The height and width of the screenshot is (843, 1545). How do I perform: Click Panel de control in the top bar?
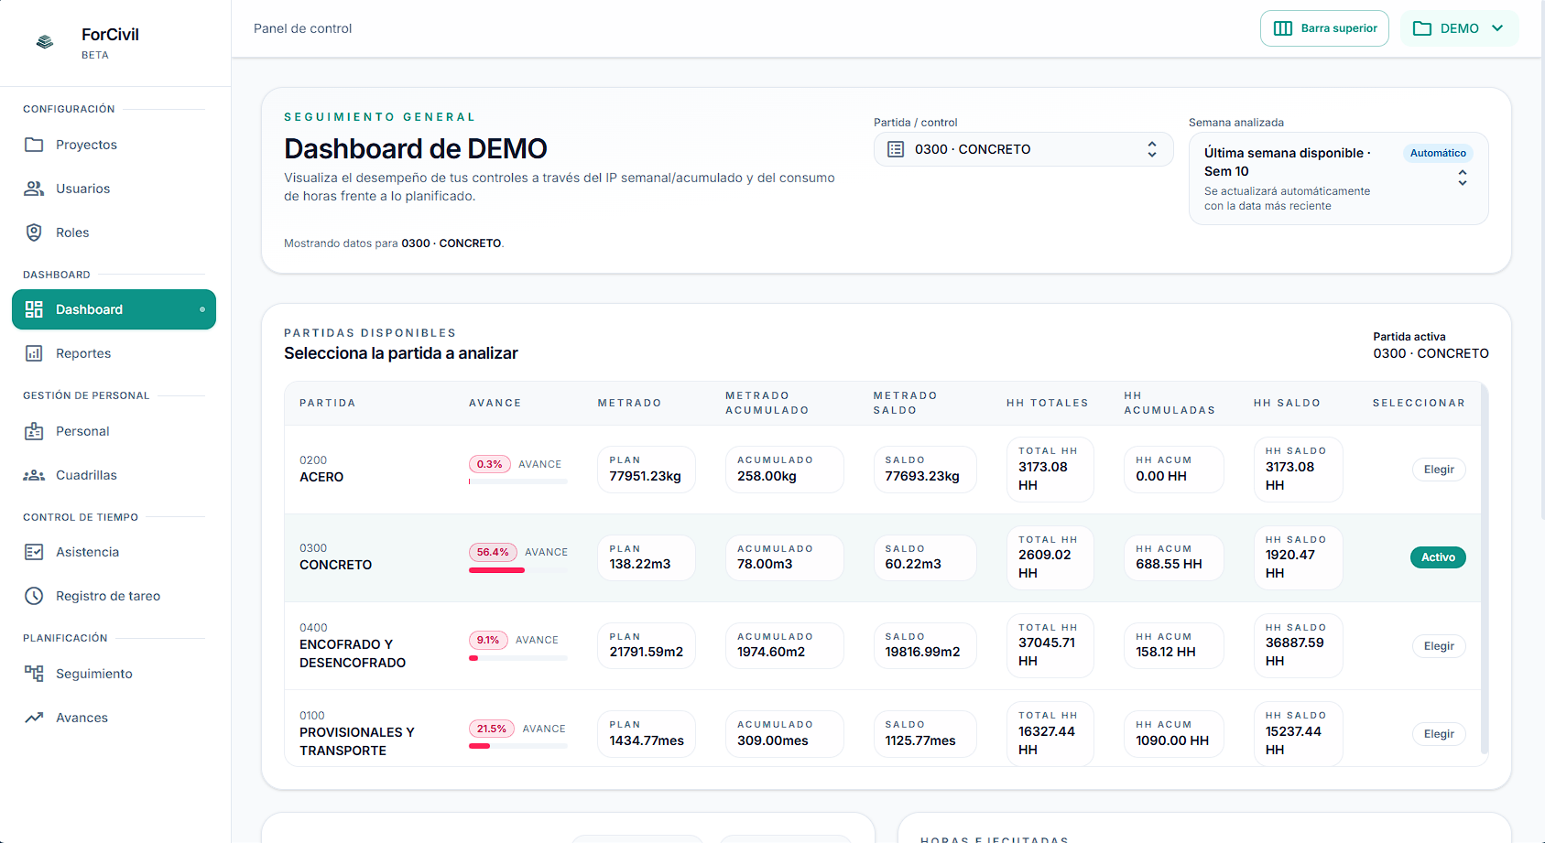point(302,28)
